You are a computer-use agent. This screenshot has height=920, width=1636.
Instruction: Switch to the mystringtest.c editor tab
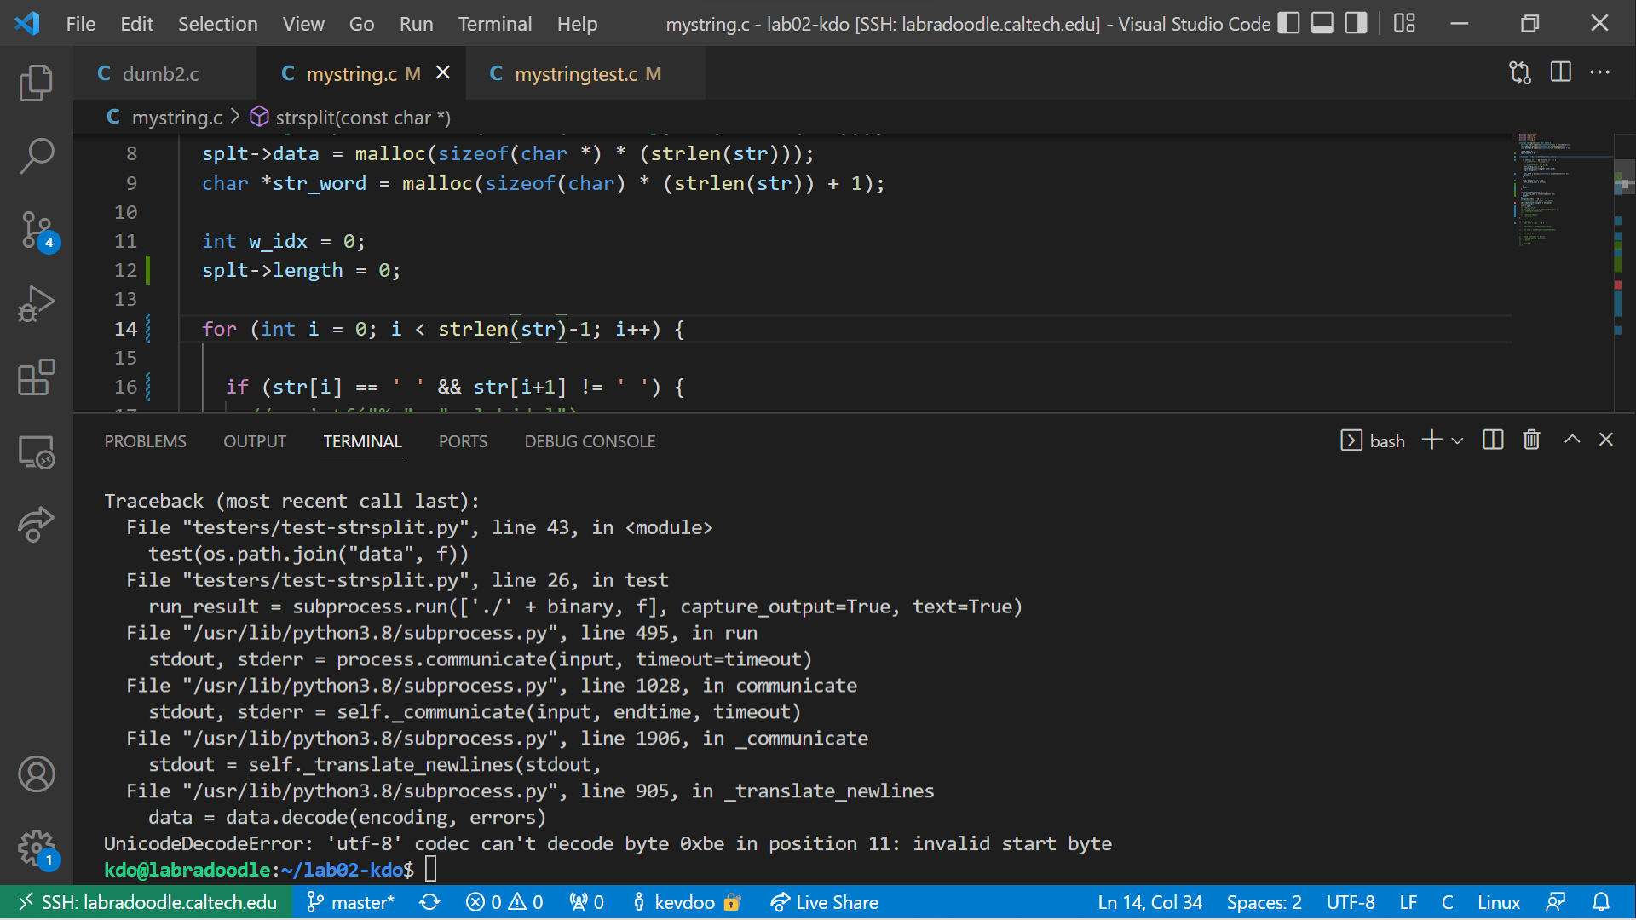[577, 74]
